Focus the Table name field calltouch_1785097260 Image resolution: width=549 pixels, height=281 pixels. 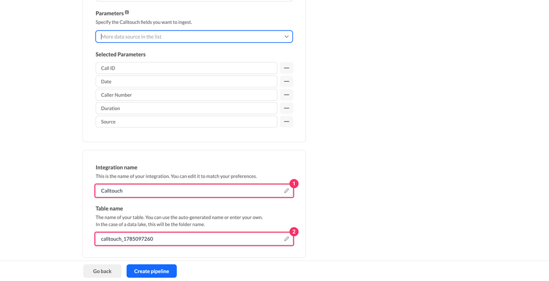(x=194, y=239)
